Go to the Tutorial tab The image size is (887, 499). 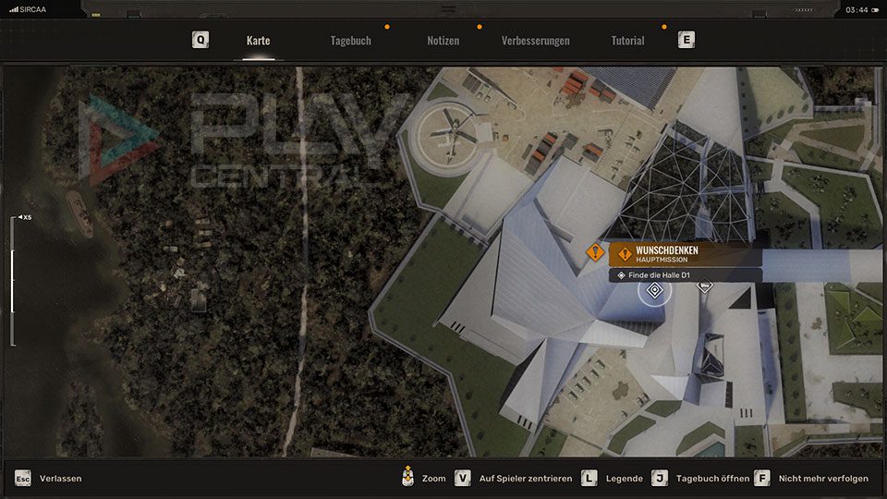click(x=627, y=41)
